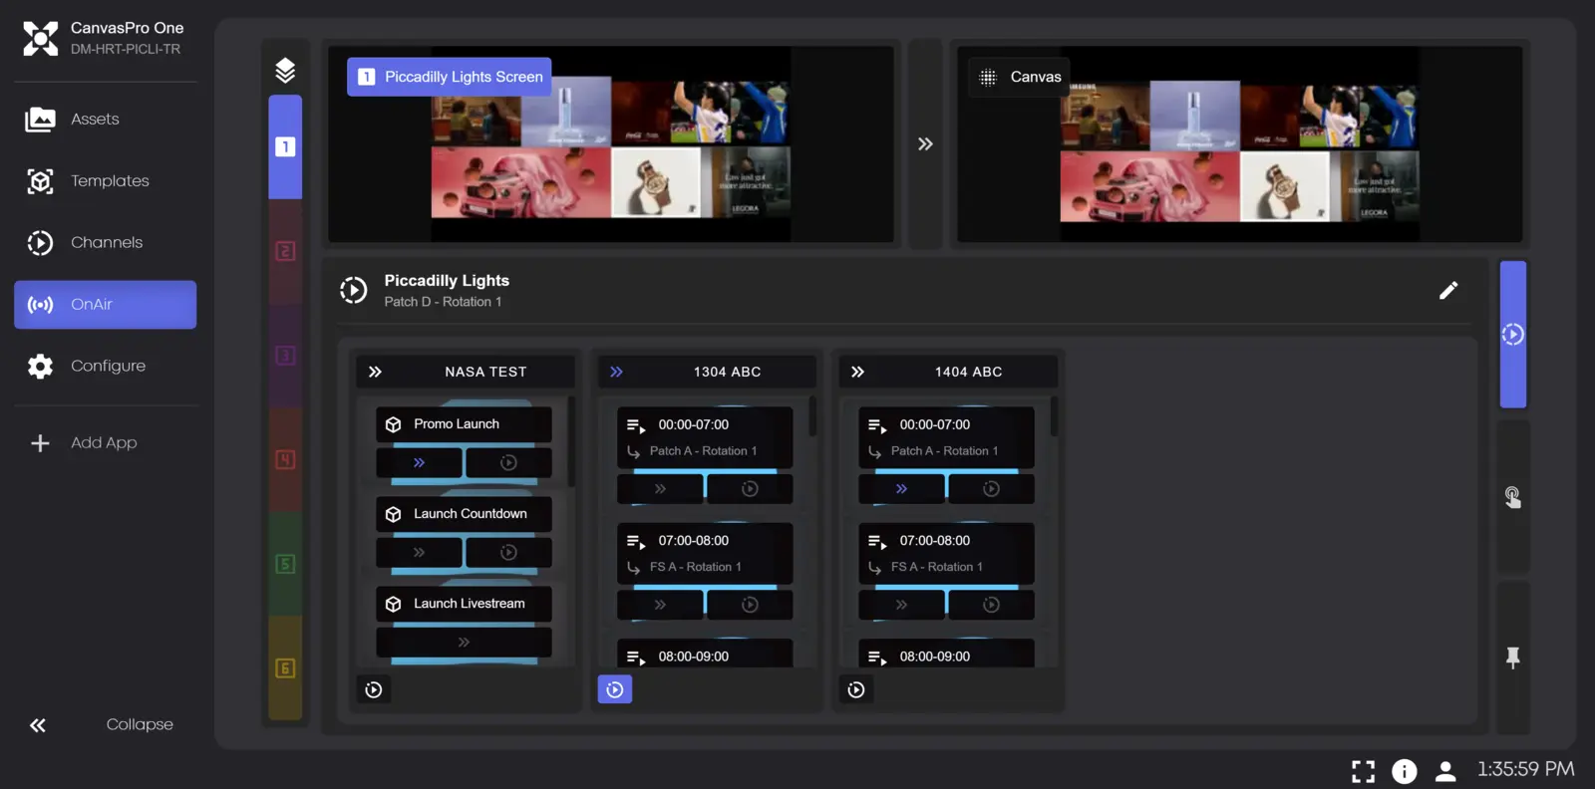Go to Channels in sidebar
The image size is (1595, 789).
[105, 243]
